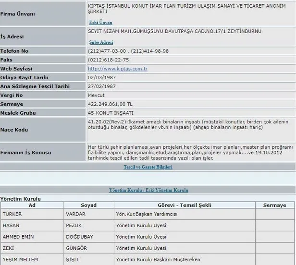Open Yönetim Kurulu / Eski Yönetim Kurulu link
Screen dimensions: 296x265
tap(148, 190)
